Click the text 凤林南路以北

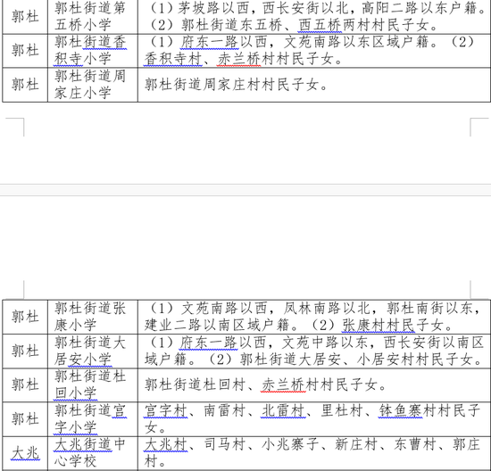pyautogui.click(x=328, y=309)
